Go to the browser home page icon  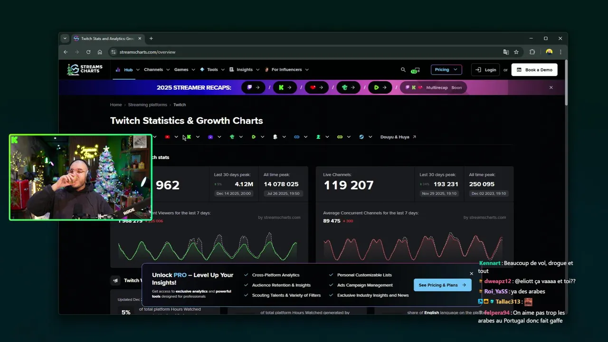[x=100, y=52]
